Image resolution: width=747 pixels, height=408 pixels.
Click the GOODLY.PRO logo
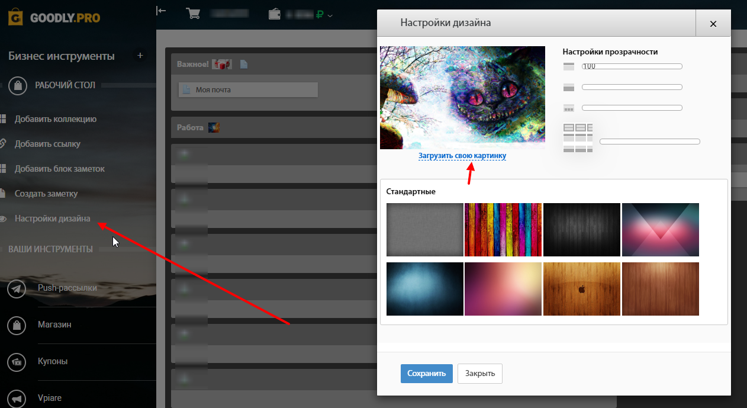[54, 18]
